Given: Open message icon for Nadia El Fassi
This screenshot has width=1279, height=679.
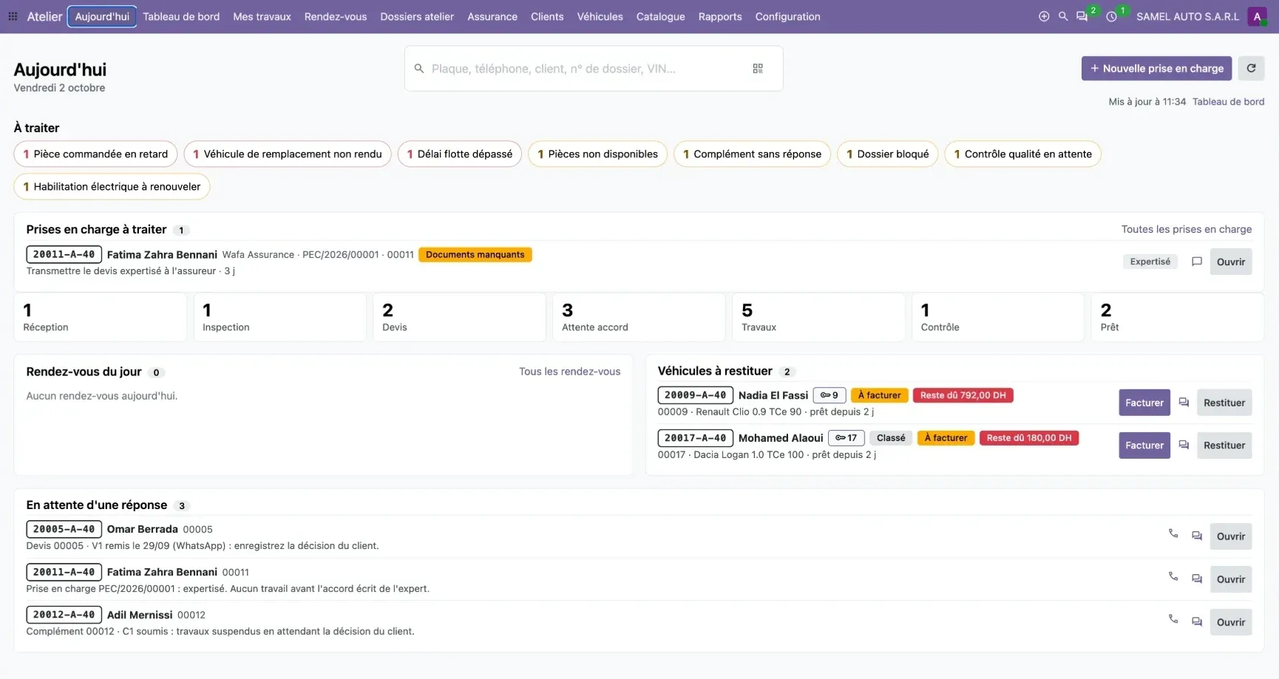Looking at the screenshot, I should (x=1184, y=403).
